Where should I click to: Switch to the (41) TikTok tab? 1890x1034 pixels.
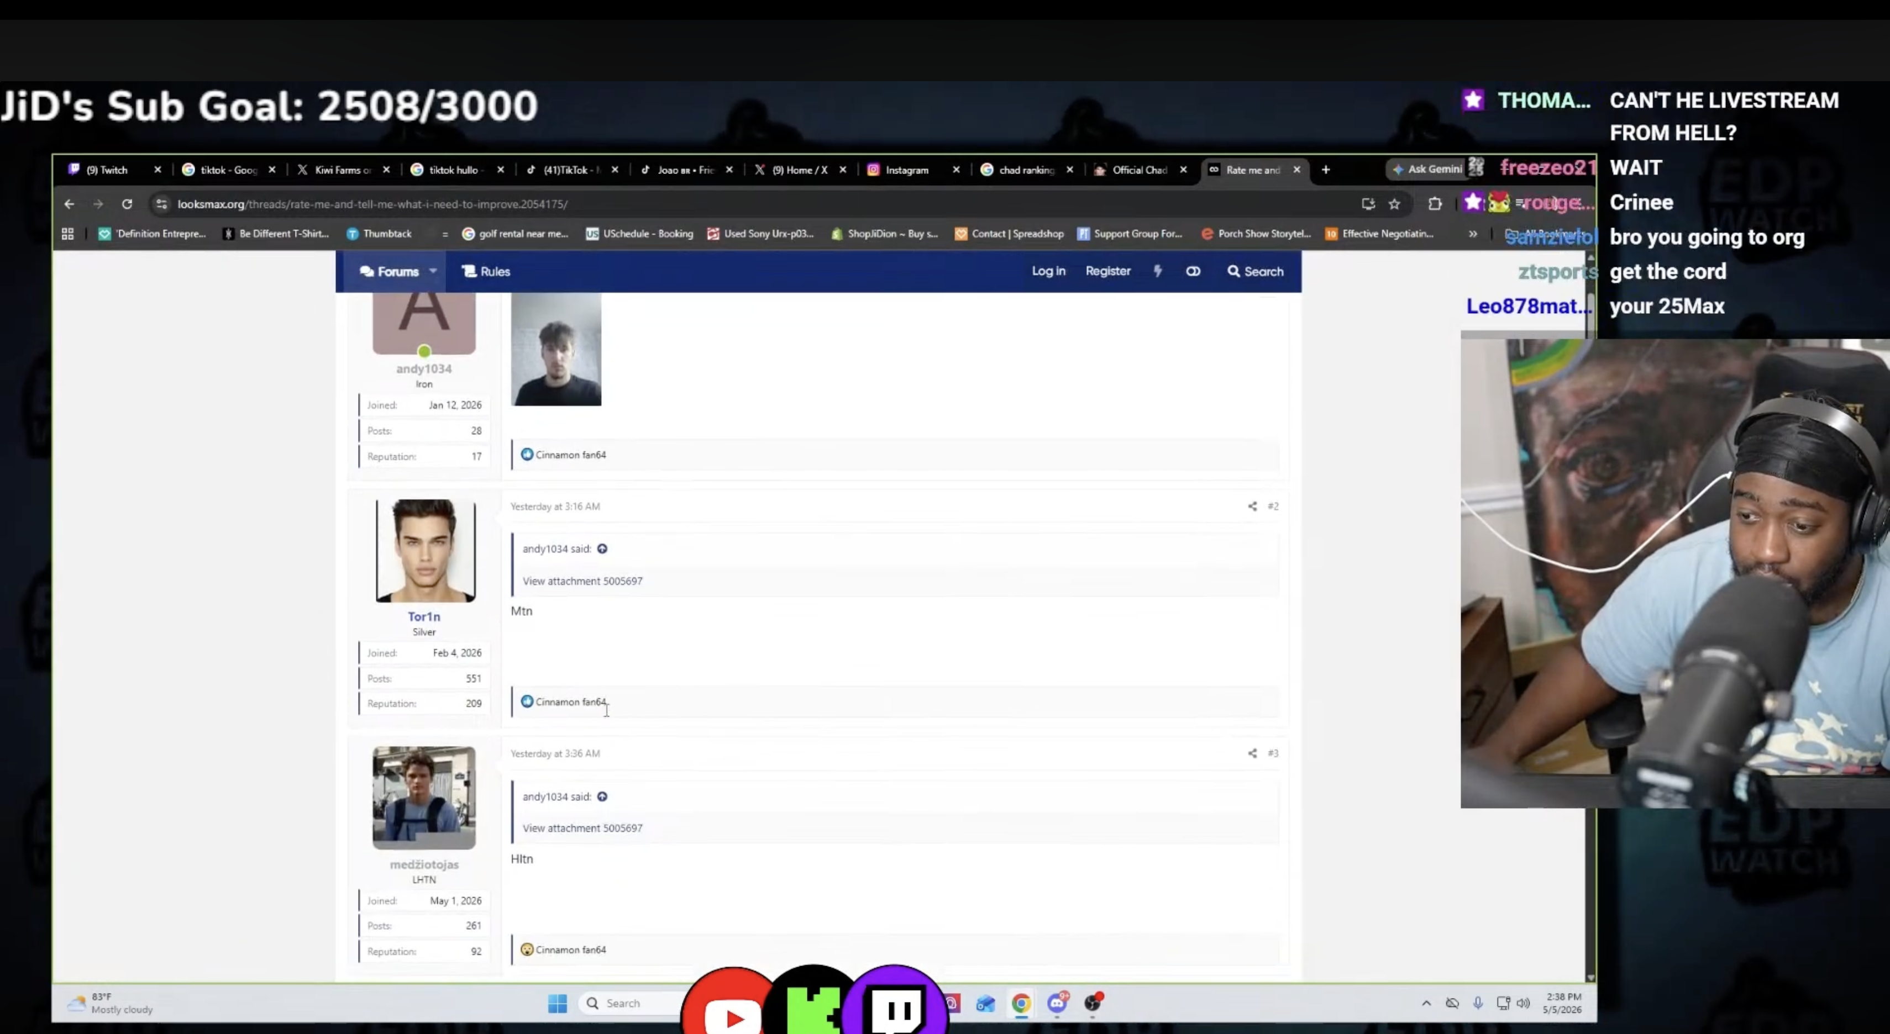(573, 170)
